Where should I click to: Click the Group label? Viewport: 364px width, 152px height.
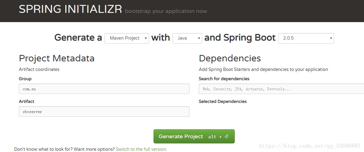pos(25,79)
